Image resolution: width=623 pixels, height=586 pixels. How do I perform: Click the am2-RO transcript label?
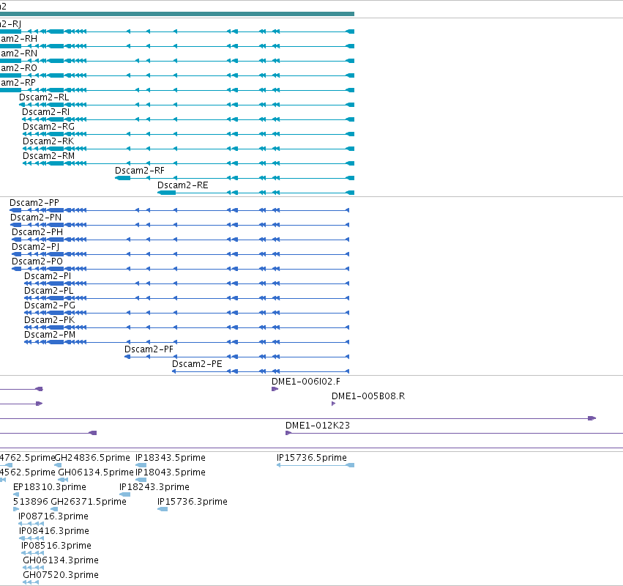[x=19, y=68]
